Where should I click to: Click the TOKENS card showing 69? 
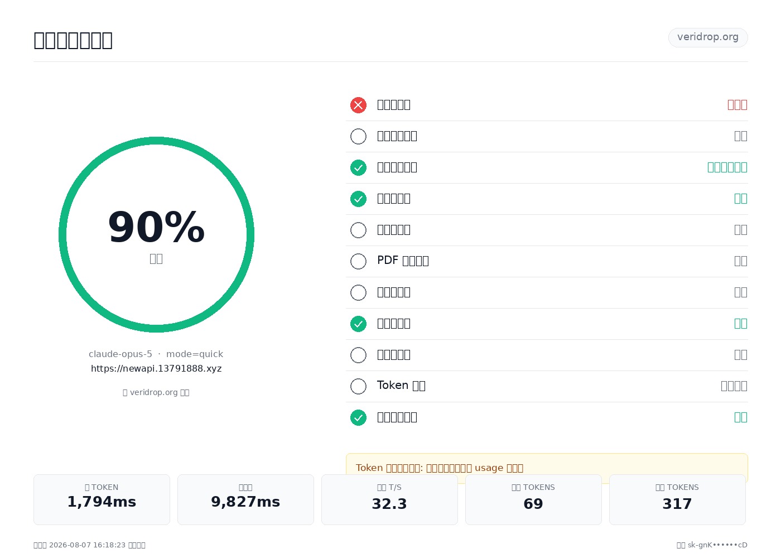[533, 499]
